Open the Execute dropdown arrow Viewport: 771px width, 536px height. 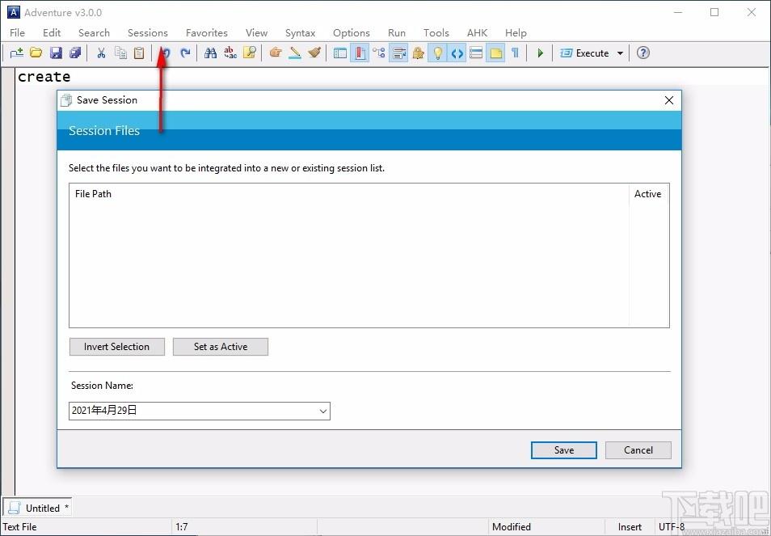pyautogui.click(x=620, y=53)
